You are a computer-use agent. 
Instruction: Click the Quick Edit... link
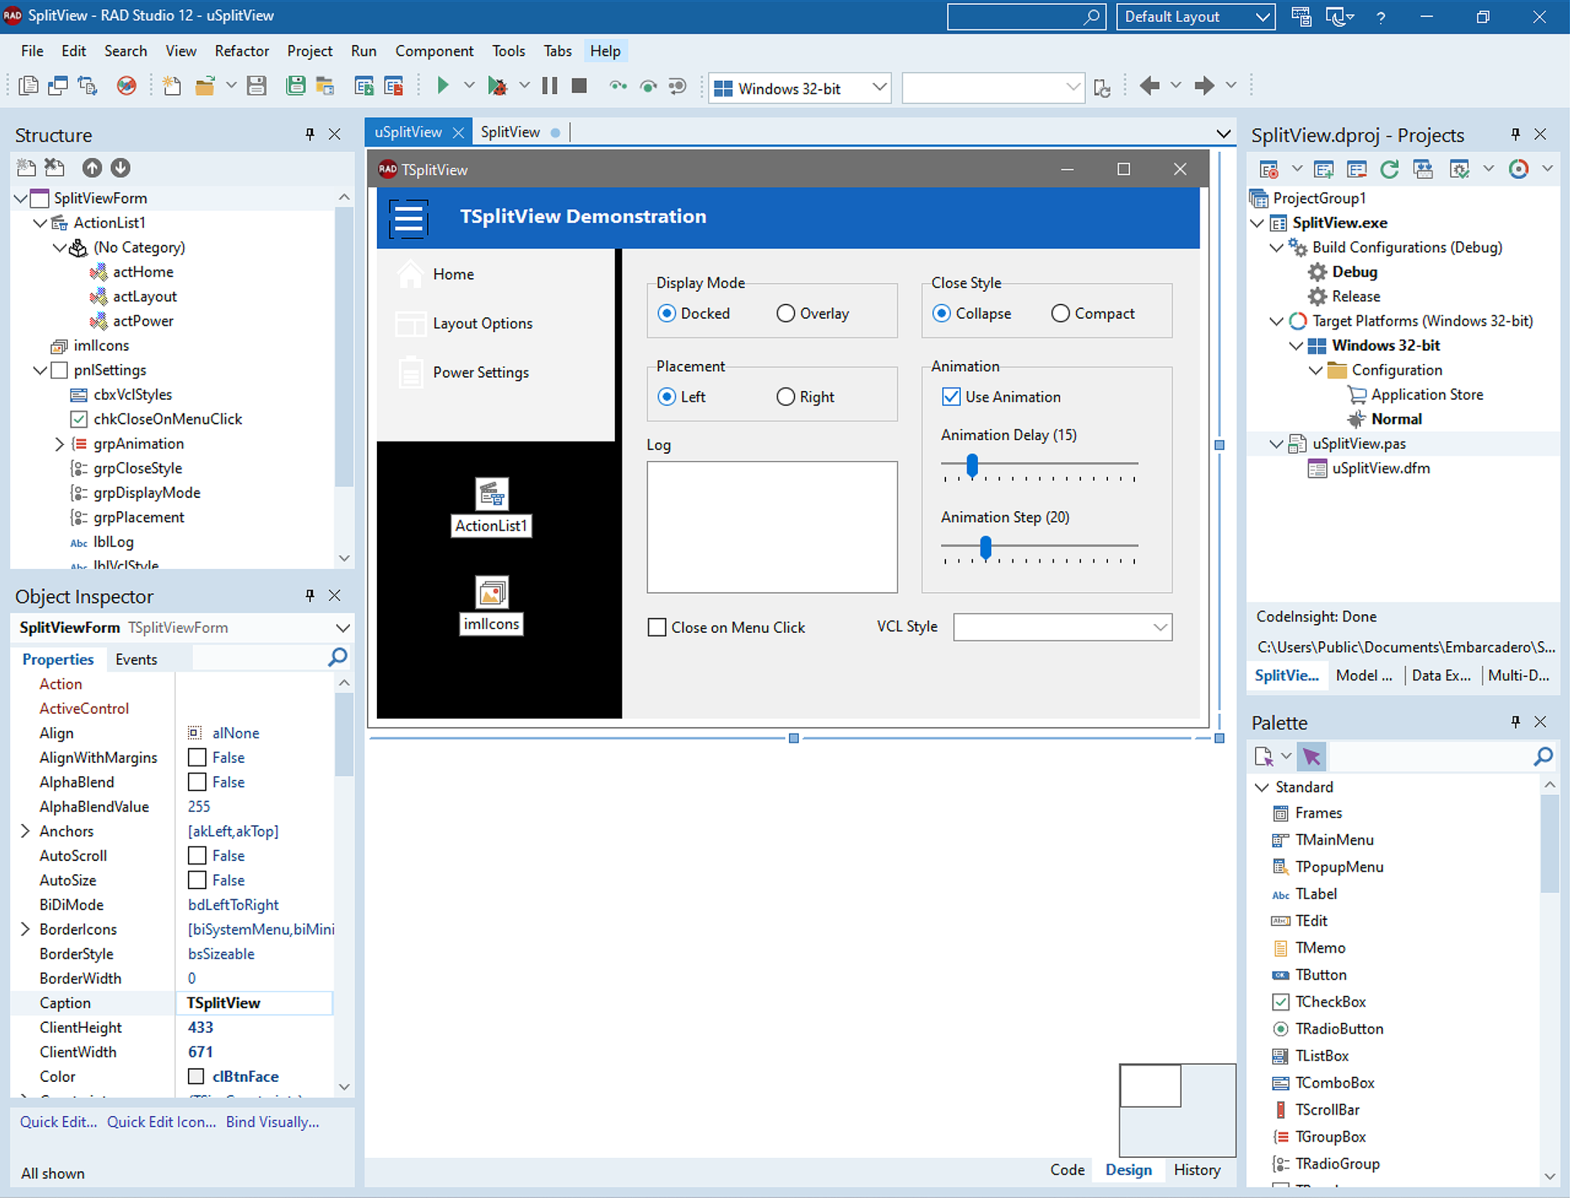58,1122
